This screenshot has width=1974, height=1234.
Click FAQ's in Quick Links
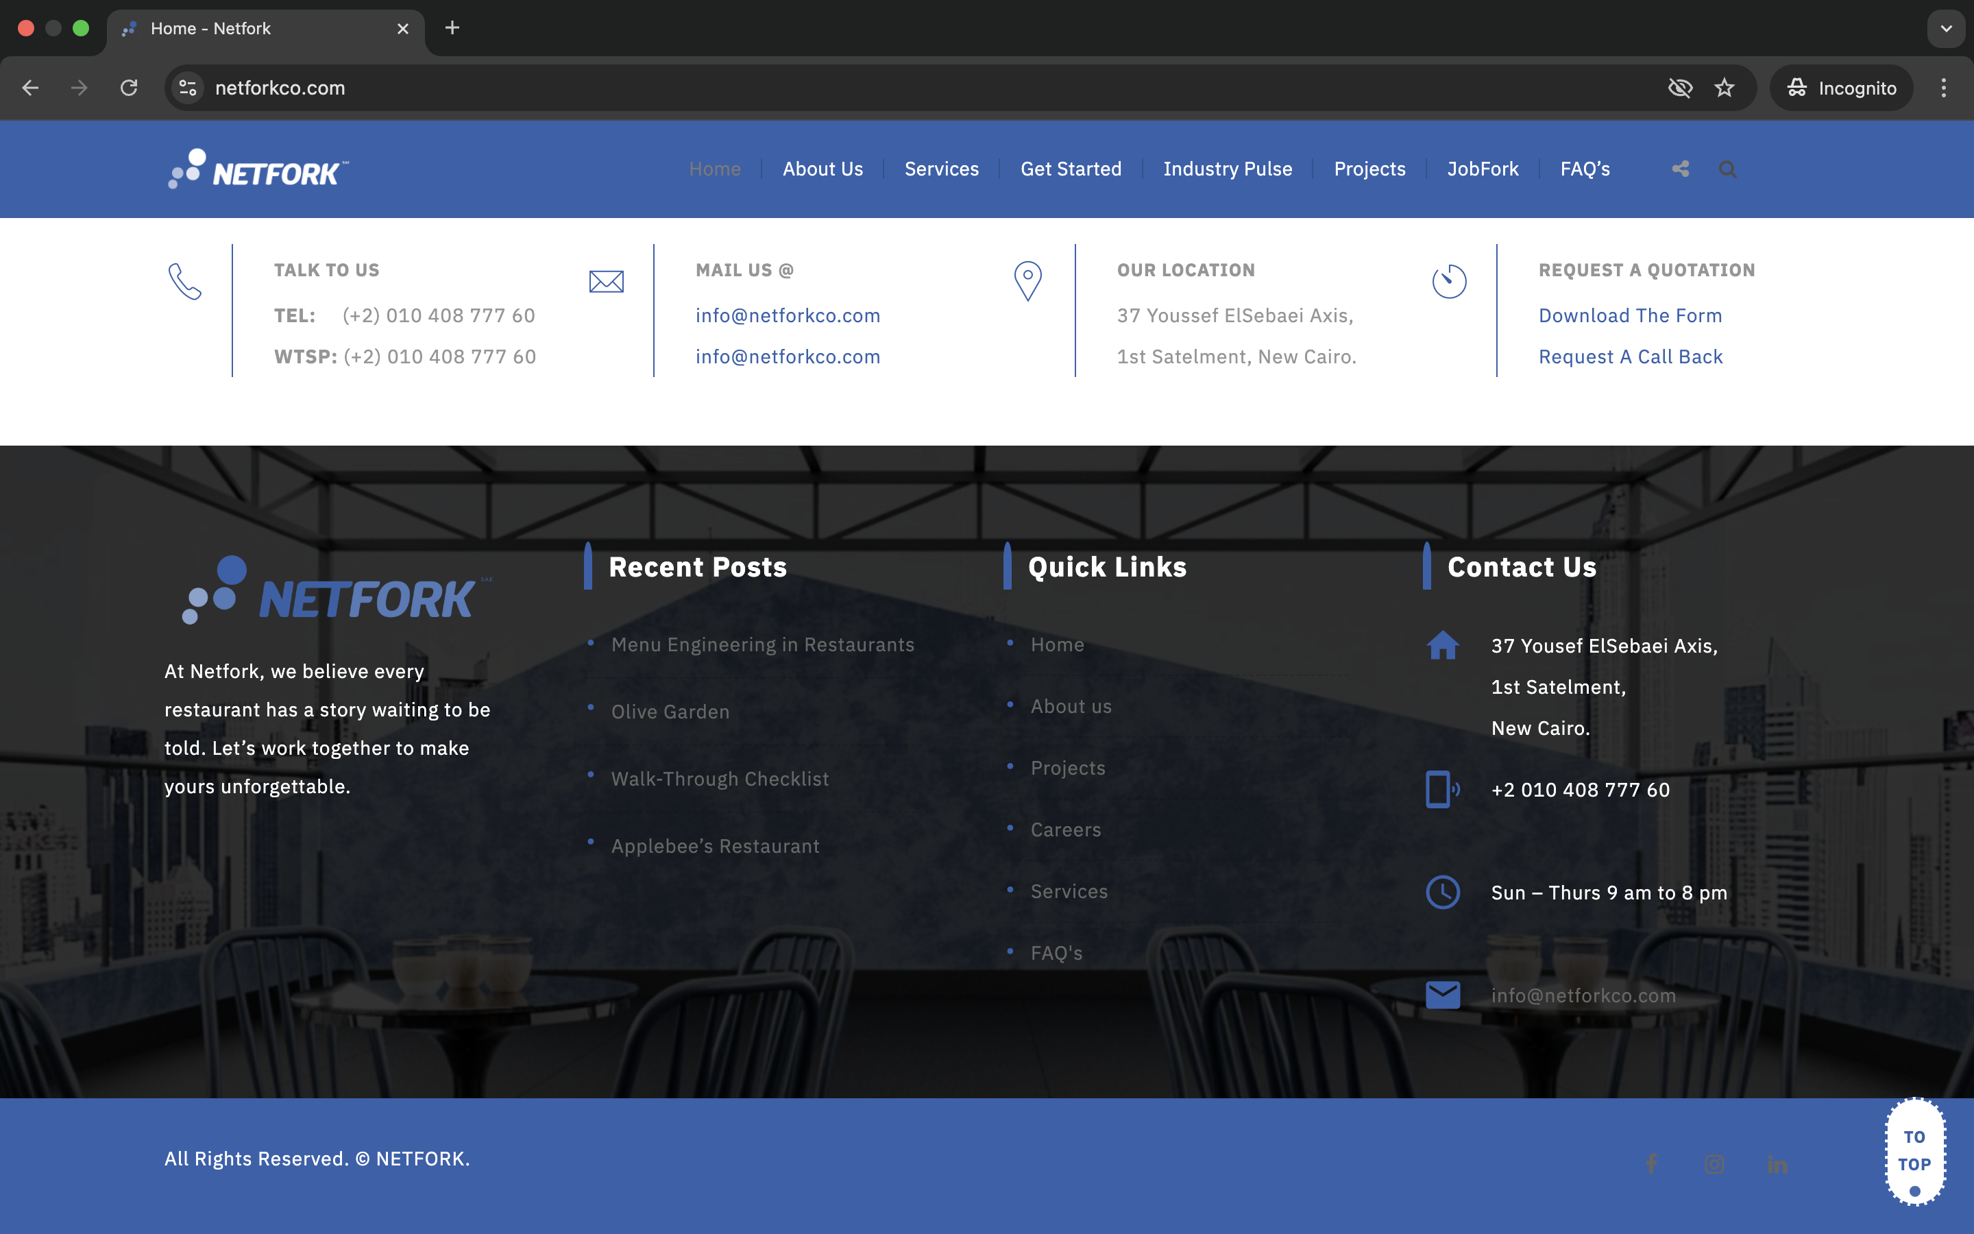click(1056, 953)
